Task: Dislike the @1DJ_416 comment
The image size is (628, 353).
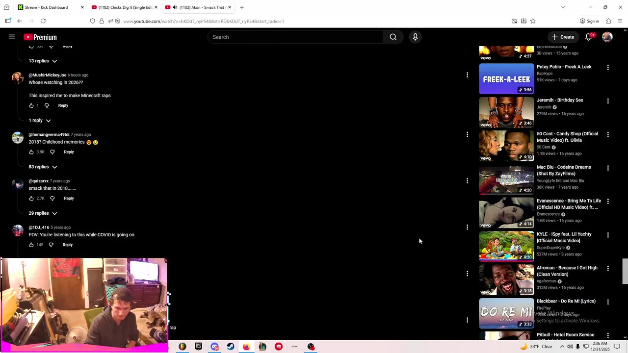Action: click(51, 245)
